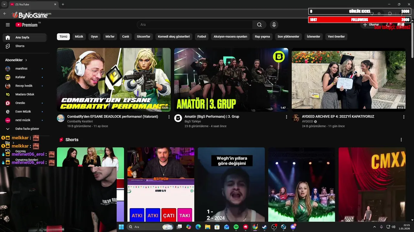
Task: Select Komedi skeç gösterileri chip
Action: point(174,36)
